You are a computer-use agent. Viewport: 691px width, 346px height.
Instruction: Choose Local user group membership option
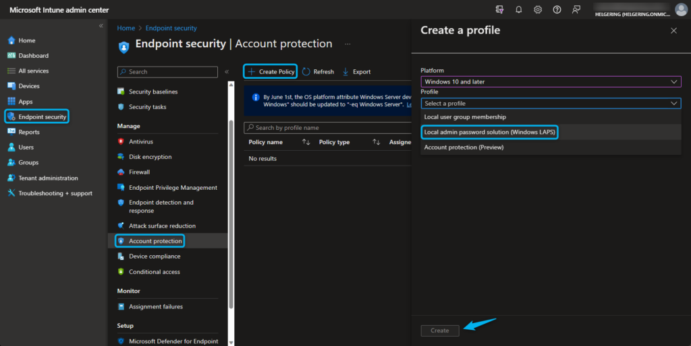465,117
